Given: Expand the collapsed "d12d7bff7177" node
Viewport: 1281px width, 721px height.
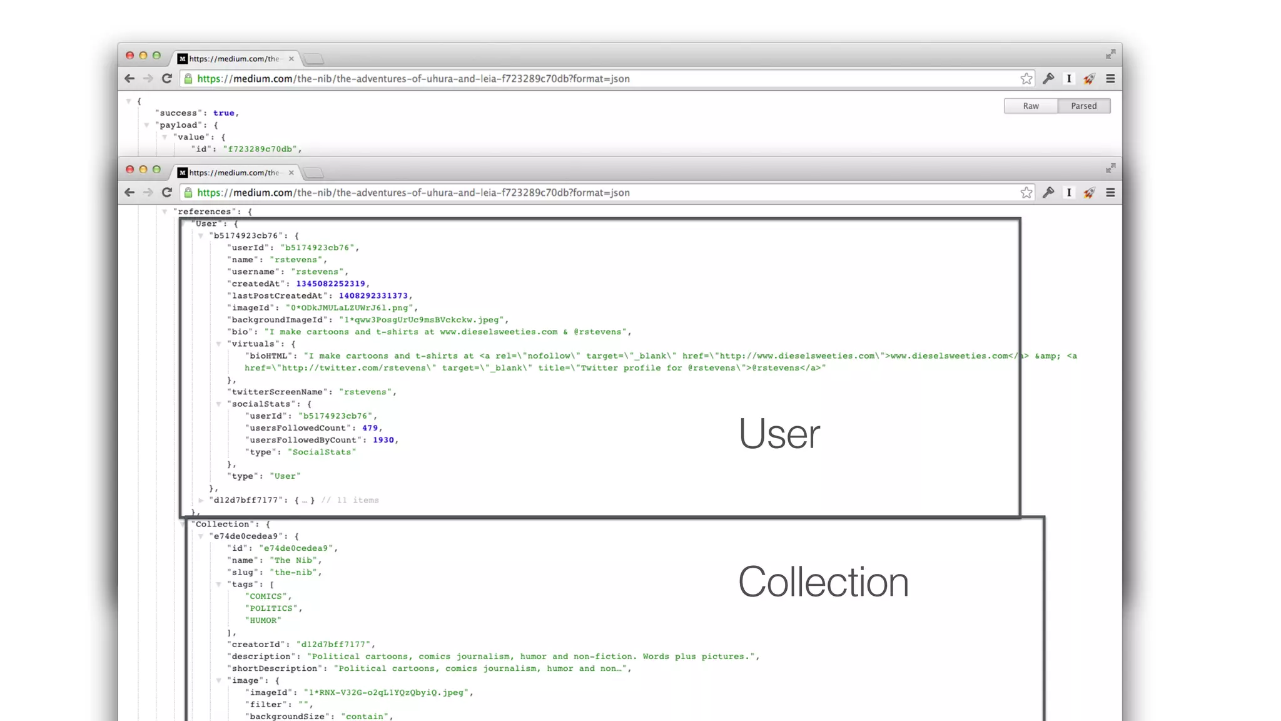Looking at the screenshot, I should coord(201,500).
